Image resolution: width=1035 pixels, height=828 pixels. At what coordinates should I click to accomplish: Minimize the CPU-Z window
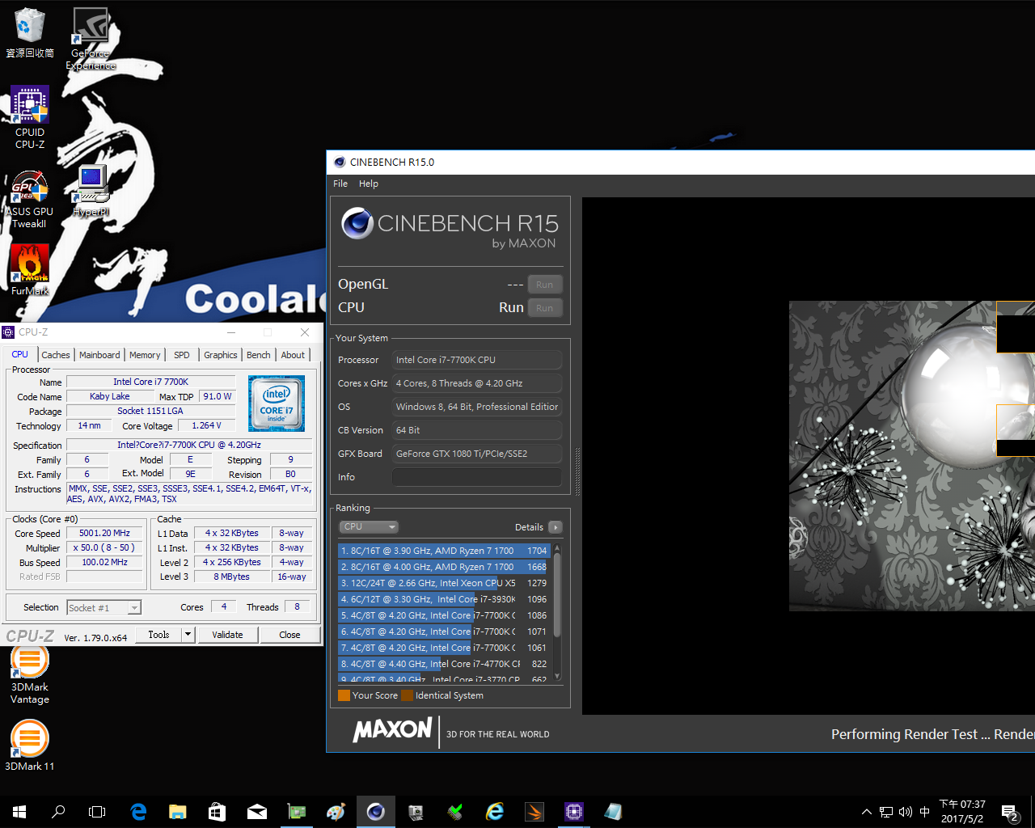tap(231, 332)
